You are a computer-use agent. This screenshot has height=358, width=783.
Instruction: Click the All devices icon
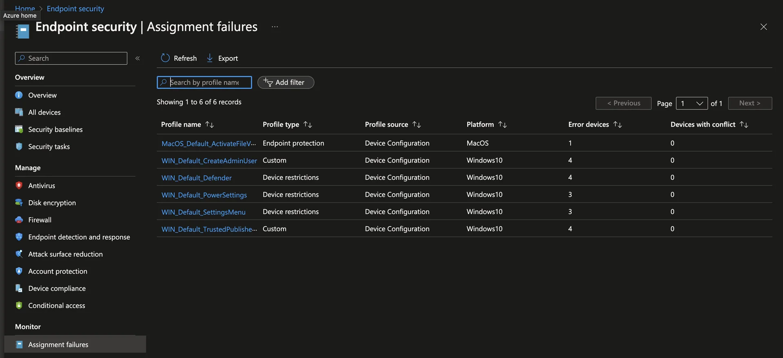pyautogui.click(x=19, y=112)
